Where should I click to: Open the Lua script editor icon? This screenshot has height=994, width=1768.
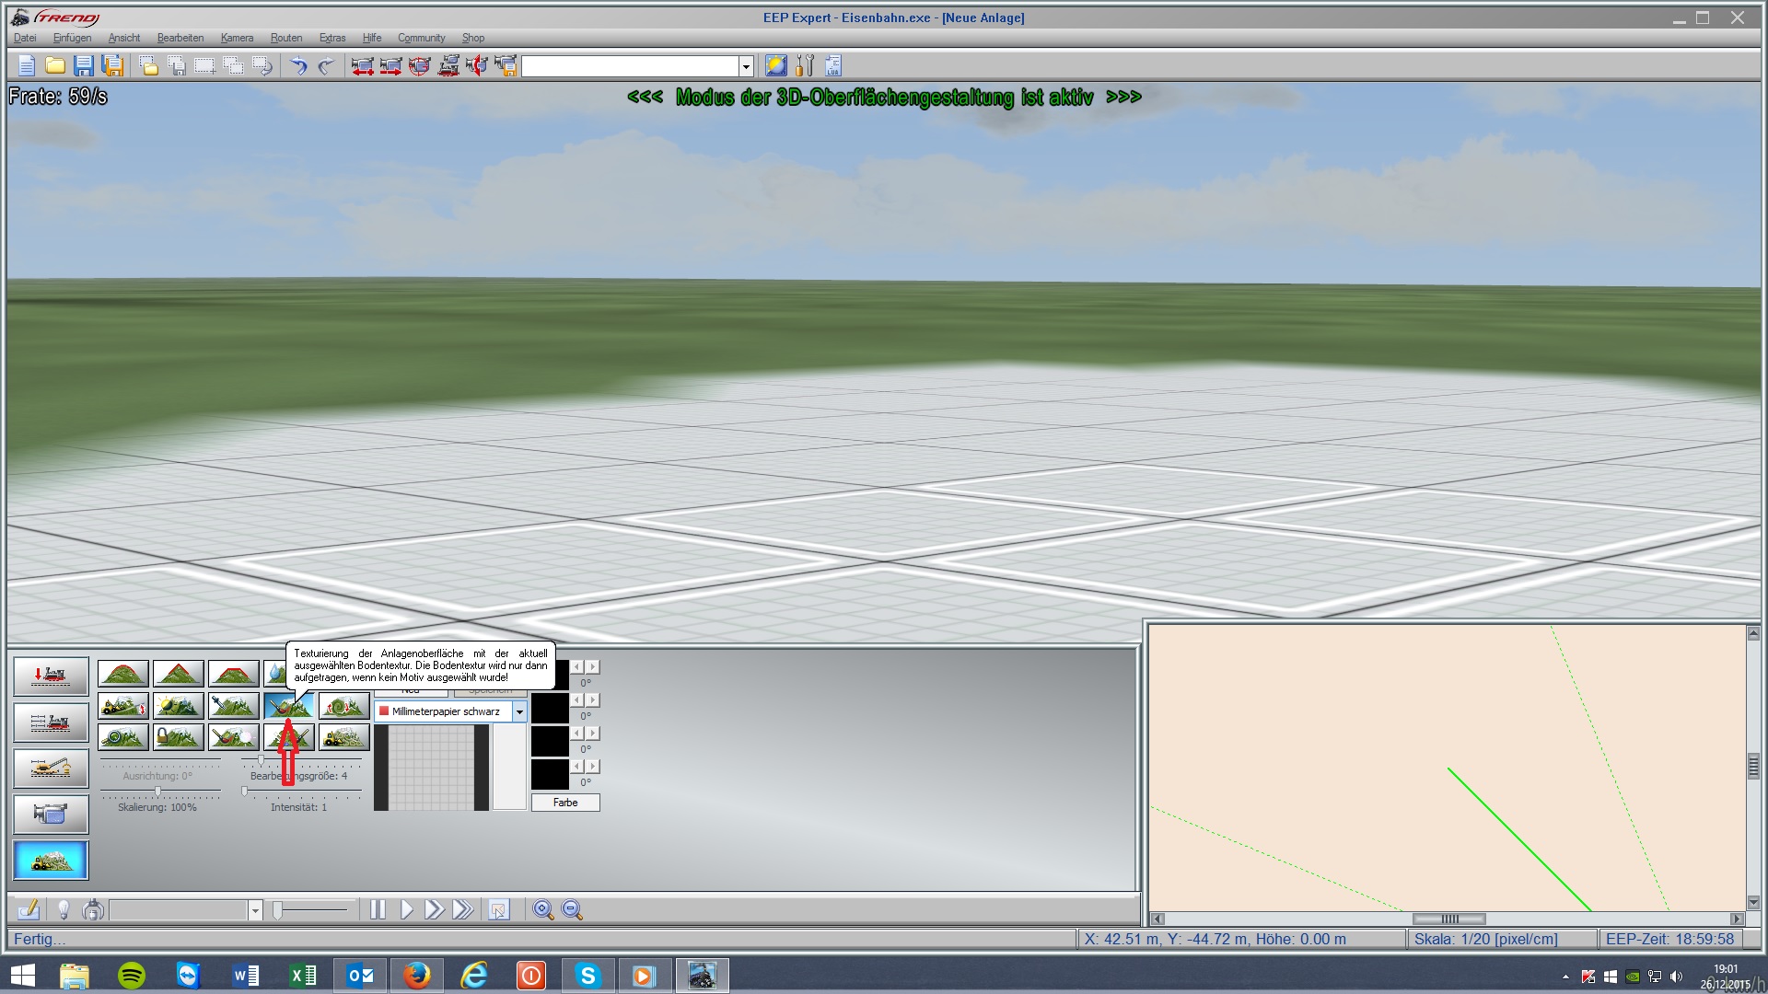[x=833, y=65]
